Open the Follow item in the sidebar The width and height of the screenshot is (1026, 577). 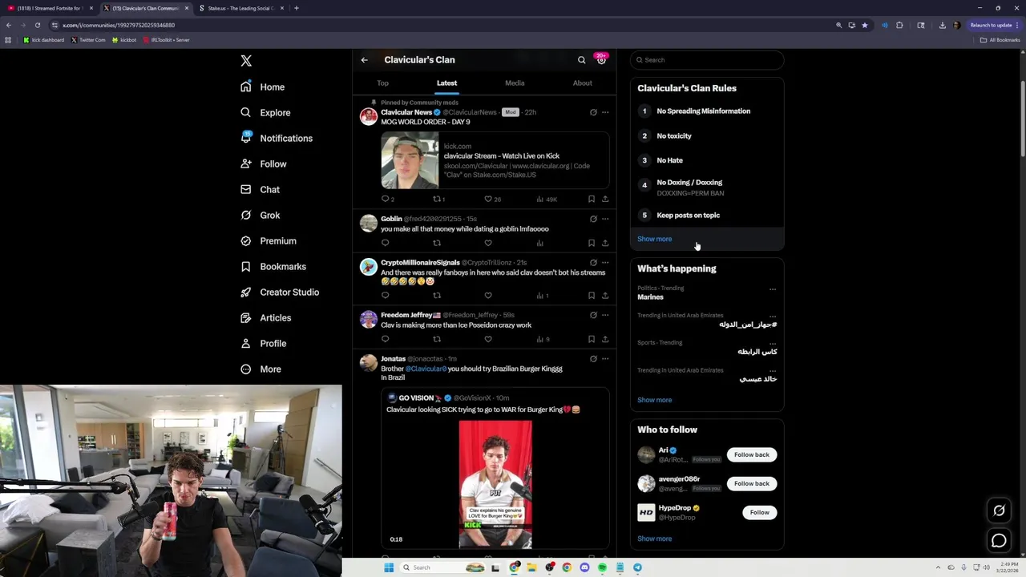[x=263, y=163]
